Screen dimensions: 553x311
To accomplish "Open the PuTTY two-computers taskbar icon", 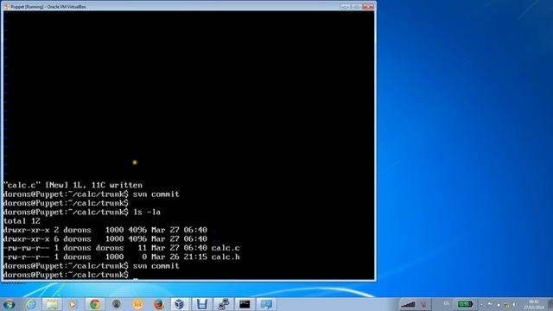I will [x=223, y=304].
